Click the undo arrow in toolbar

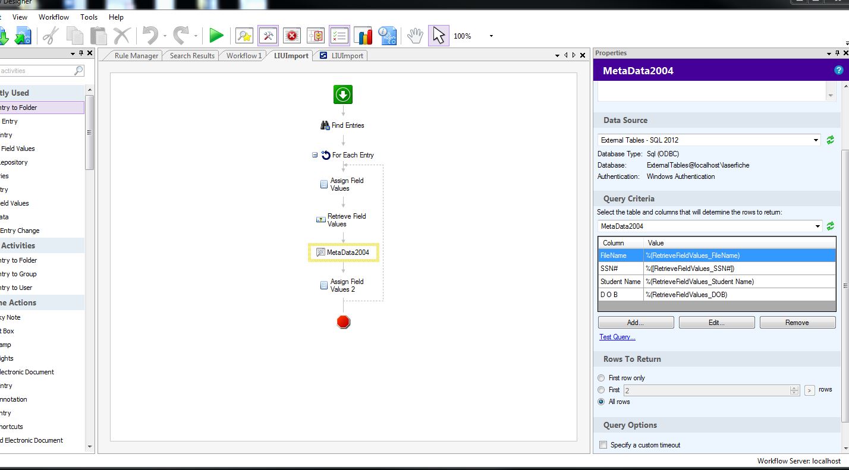tap(150, 36)
